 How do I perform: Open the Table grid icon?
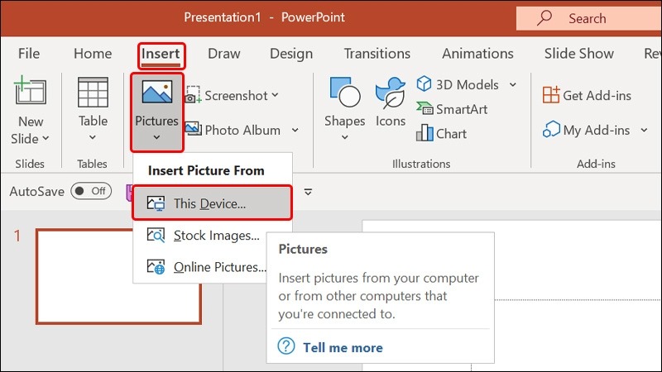point(93,92)
